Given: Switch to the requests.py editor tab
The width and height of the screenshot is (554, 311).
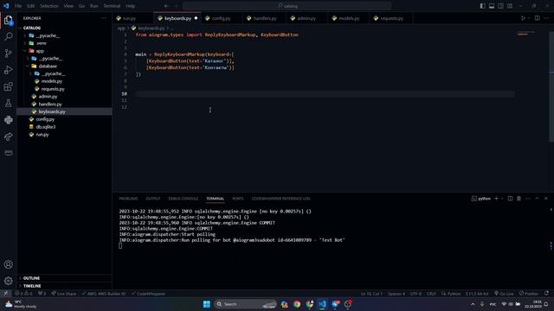Looking at the screenshot, I should pyautogui.click(x=391, y=18).
